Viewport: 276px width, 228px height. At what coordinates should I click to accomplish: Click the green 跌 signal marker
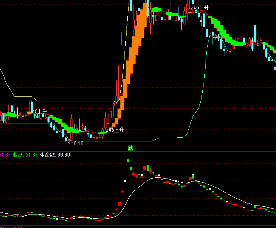(x=131, y=148)
